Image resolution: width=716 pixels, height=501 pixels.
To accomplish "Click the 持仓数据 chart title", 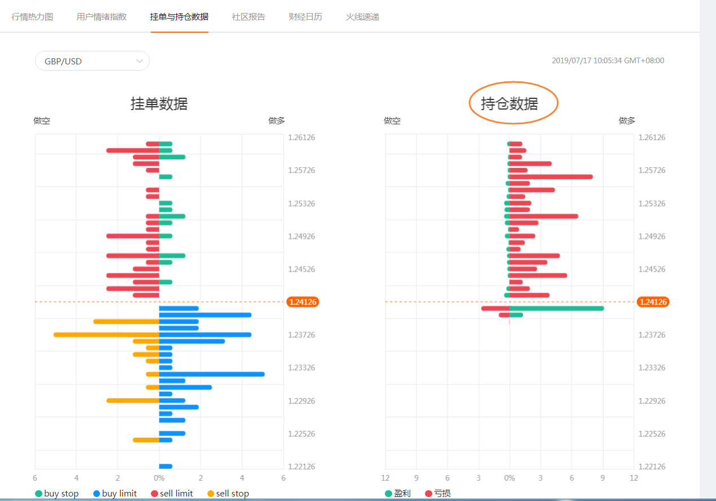I will pos(509,104).
